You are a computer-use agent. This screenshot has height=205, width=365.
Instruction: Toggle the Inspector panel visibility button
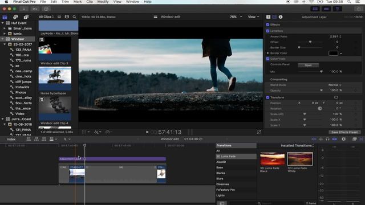tap(337, 9)
